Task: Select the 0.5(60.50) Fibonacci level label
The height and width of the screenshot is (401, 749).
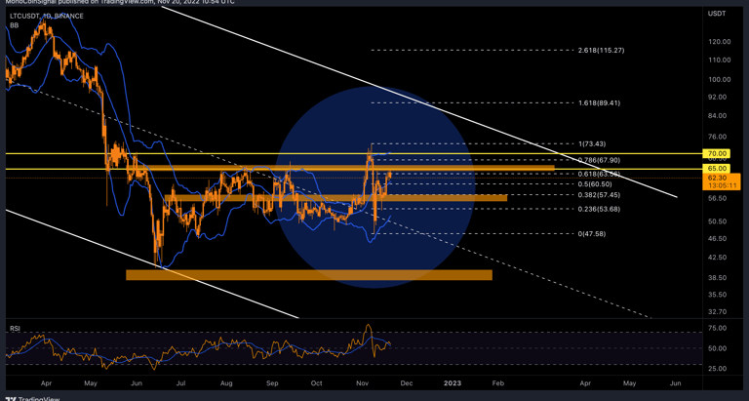Action: [x=595, y=183]
